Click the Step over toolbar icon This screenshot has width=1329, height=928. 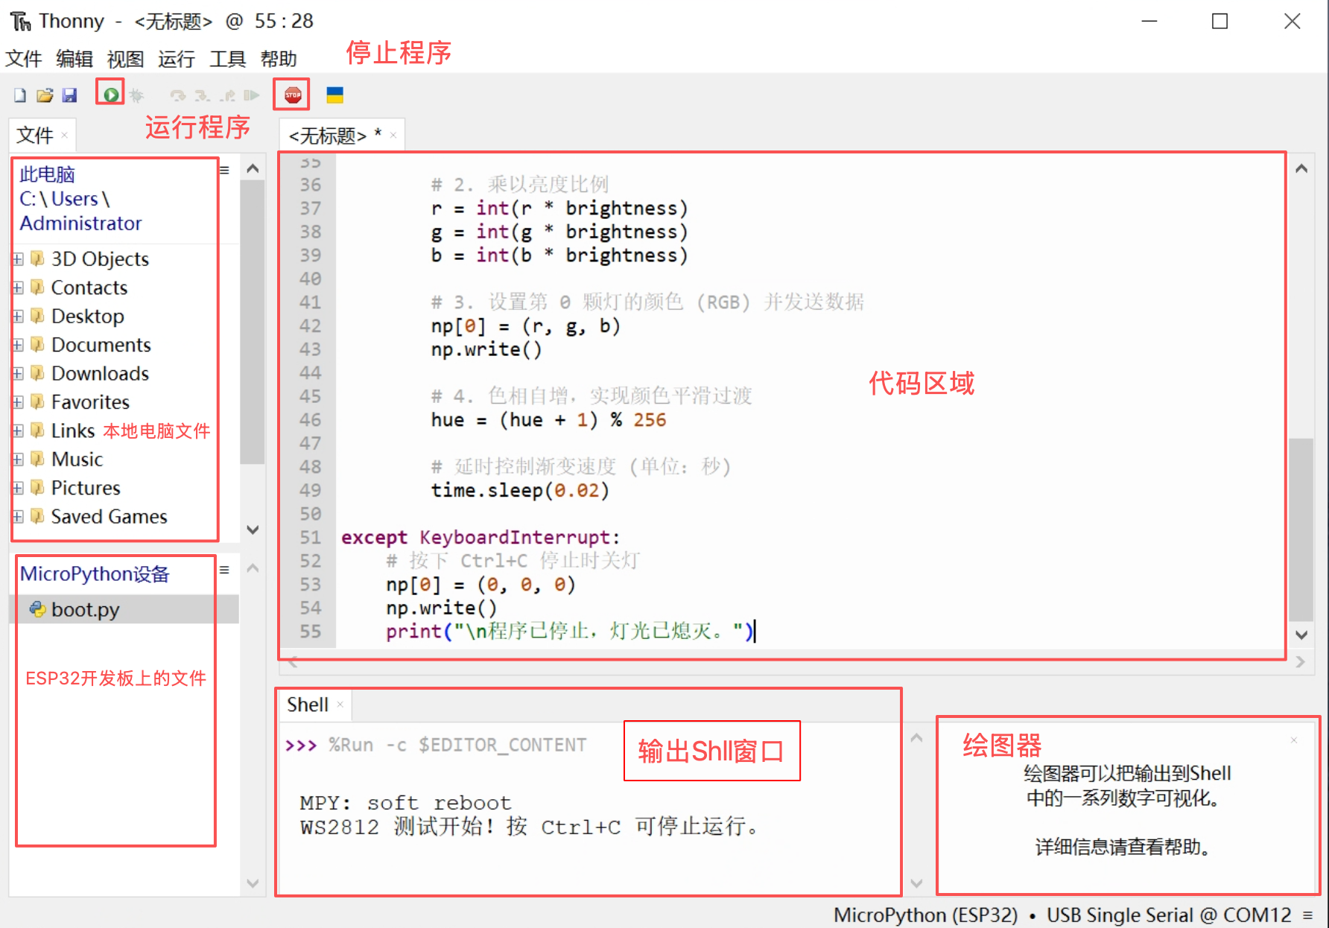(177, 95)
